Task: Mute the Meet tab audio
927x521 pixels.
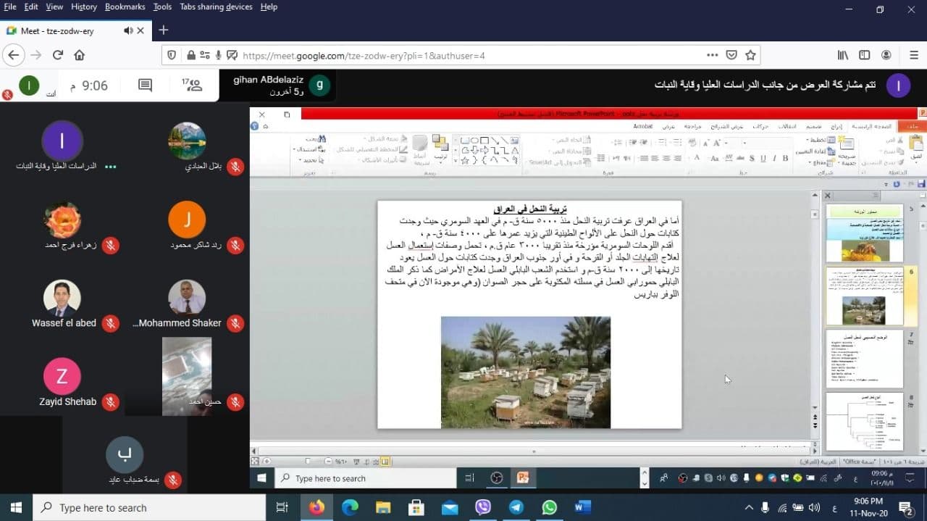Action: 129,30
